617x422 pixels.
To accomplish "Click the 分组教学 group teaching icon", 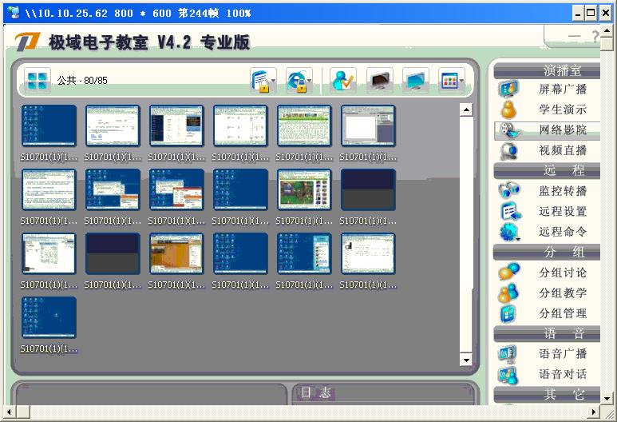I will click(x=508, y=293).
